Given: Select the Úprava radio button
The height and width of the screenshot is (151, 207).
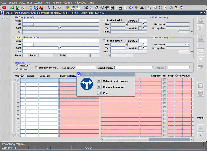Looking at the screenshot, I should [x=17, y=69].
